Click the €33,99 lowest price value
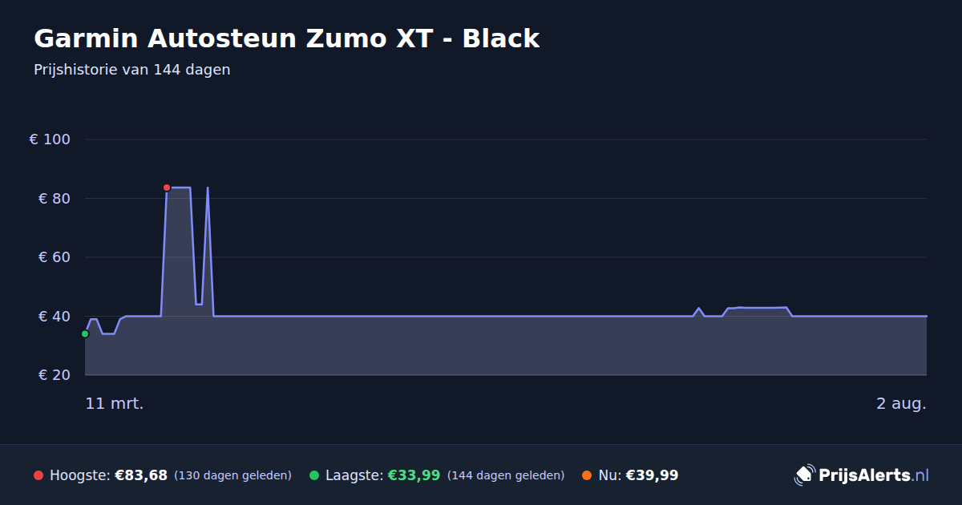Screen dimensions: 962x505 pyautogui.click(x=414, y=475)
